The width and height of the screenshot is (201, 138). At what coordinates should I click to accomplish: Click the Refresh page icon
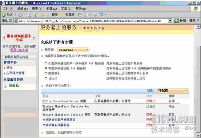36,15
